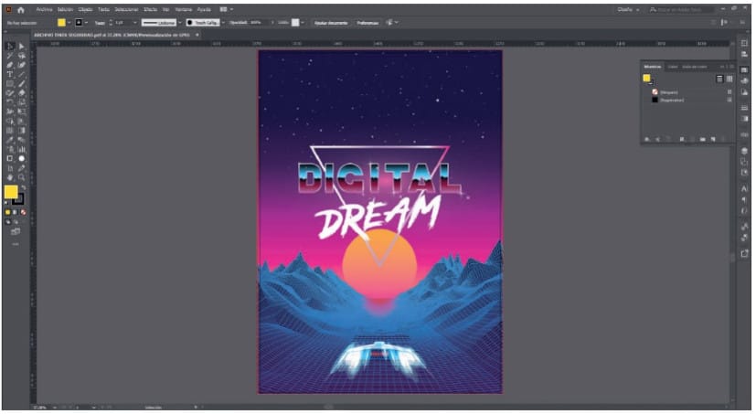Set fill to None in toolbox

point(23,212)
